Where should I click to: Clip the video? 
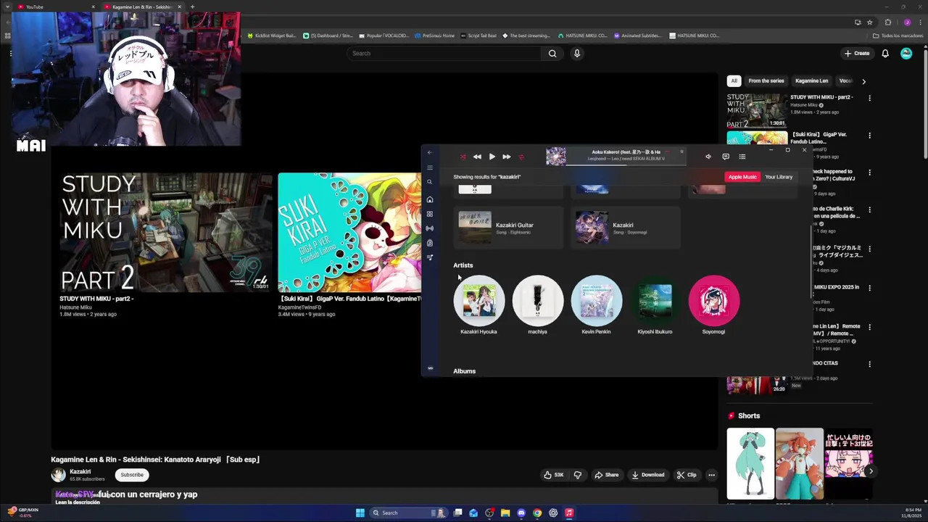(x=687, y=475)
